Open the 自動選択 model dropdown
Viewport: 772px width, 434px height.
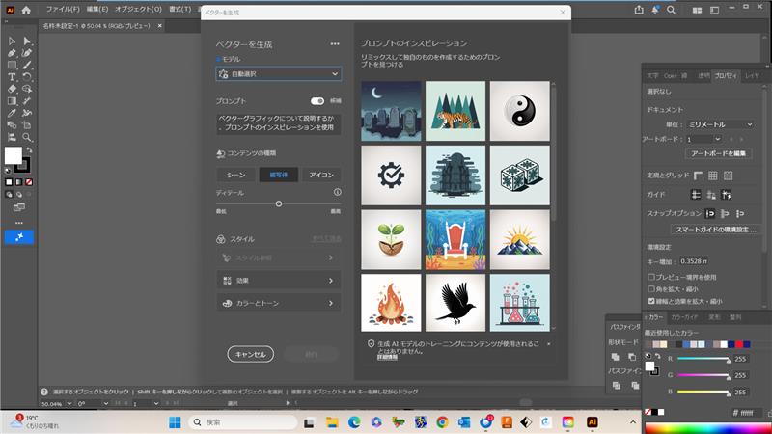279,73
